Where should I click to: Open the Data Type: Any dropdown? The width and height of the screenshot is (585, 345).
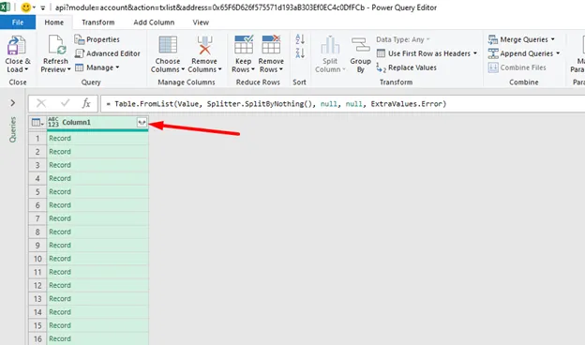403,39
